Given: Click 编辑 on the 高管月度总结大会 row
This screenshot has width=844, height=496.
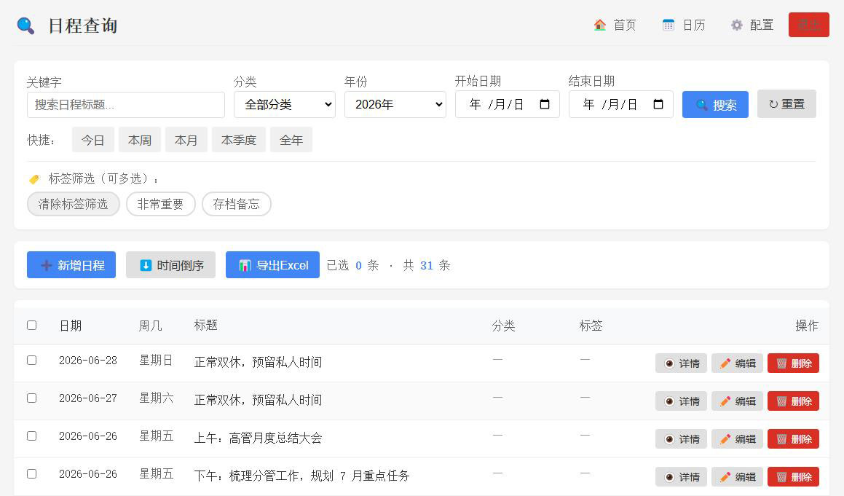Looking at the screenshot, I should pos(738,439).
